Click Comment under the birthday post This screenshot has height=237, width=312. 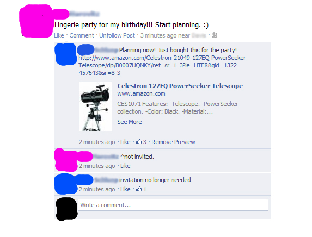(x=82, y=35)
